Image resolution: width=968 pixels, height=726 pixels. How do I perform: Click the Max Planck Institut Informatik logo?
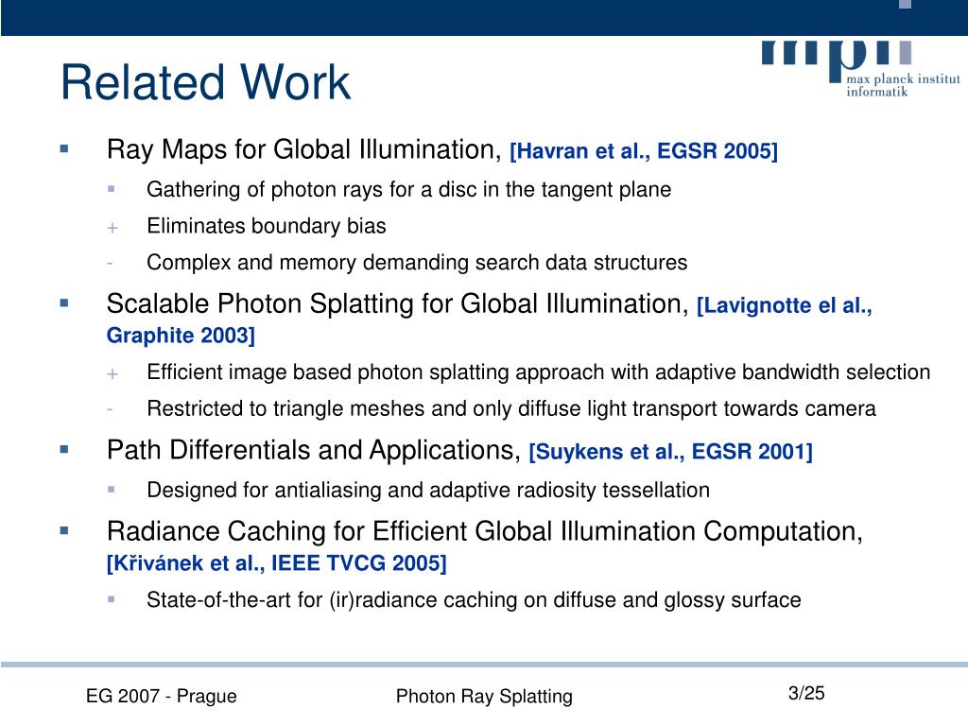click(861, 69)
